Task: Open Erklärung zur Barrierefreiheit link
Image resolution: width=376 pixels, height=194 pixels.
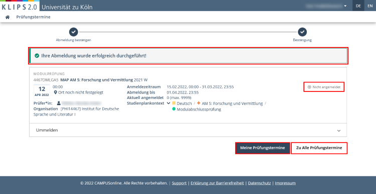Action: pyautogui.click(x=217, y=183)
